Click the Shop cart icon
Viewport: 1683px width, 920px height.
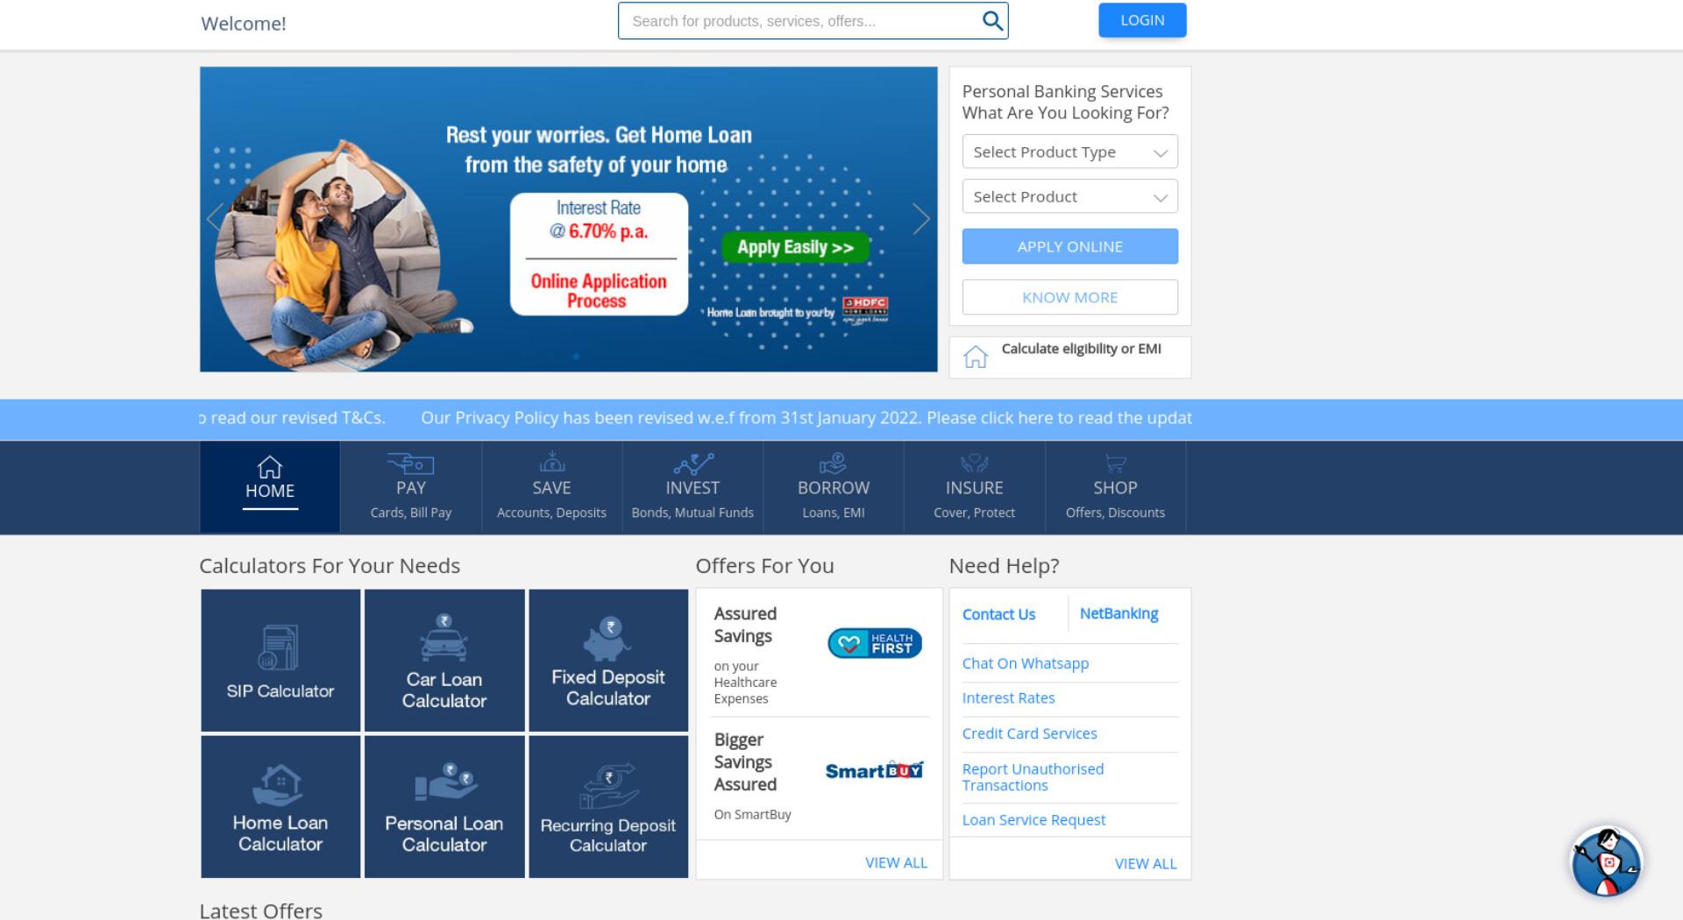pos(1115,464)
